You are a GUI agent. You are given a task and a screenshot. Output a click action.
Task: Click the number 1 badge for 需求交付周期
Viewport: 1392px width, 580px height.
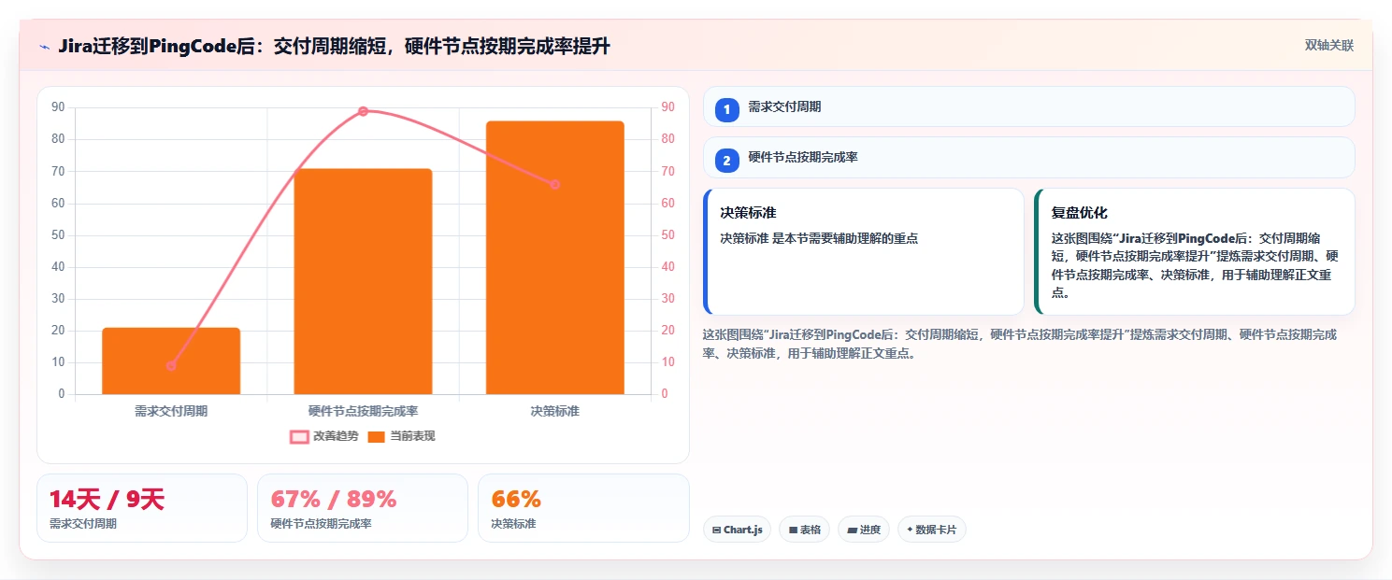(726, 109)
